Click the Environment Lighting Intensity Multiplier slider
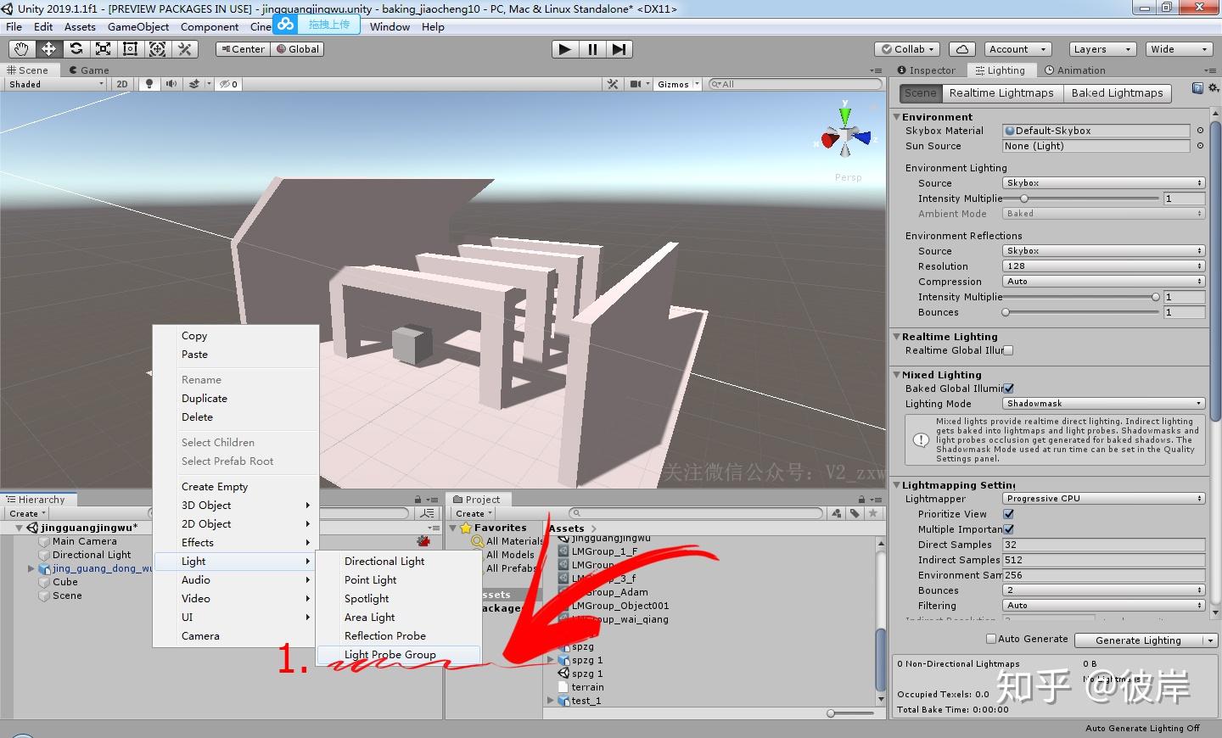 click(x=1081, y=198)
